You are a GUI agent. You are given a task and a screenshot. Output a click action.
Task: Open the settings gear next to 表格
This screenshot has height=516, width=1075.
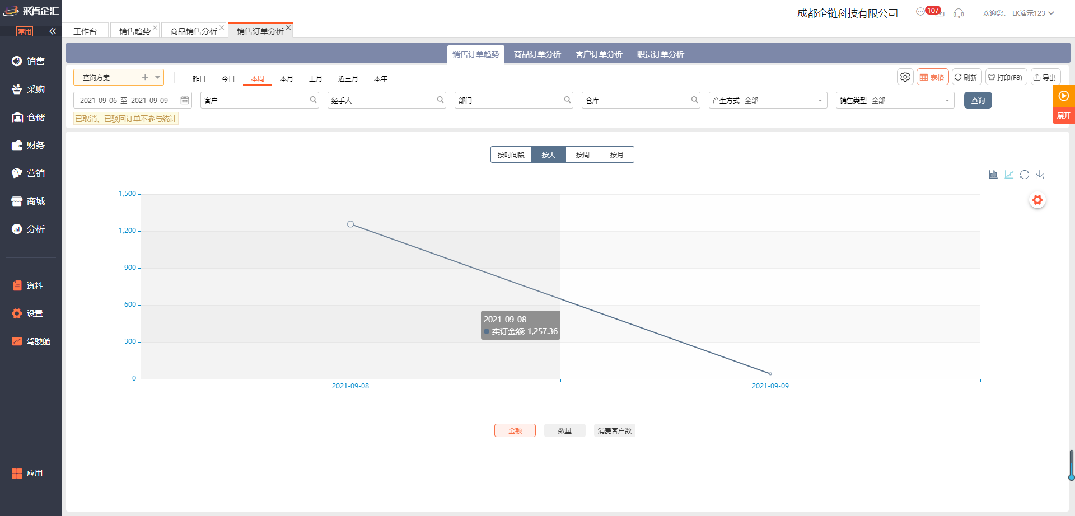tap(905, 77)
